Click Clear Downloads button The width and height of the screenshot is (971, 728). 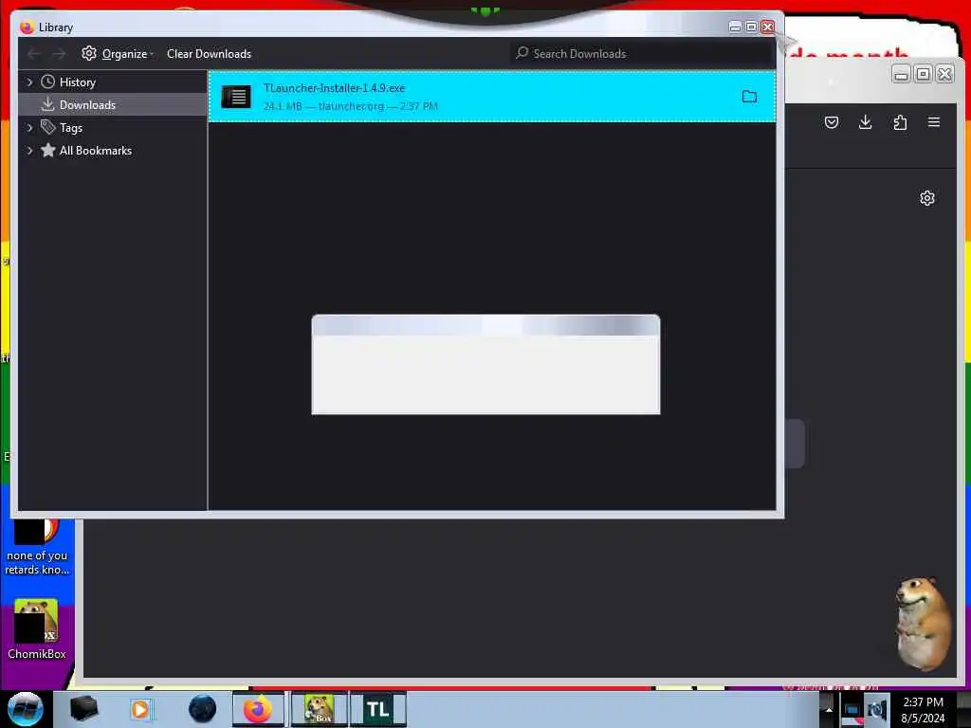pyautogui.click(x=209, y=54)
